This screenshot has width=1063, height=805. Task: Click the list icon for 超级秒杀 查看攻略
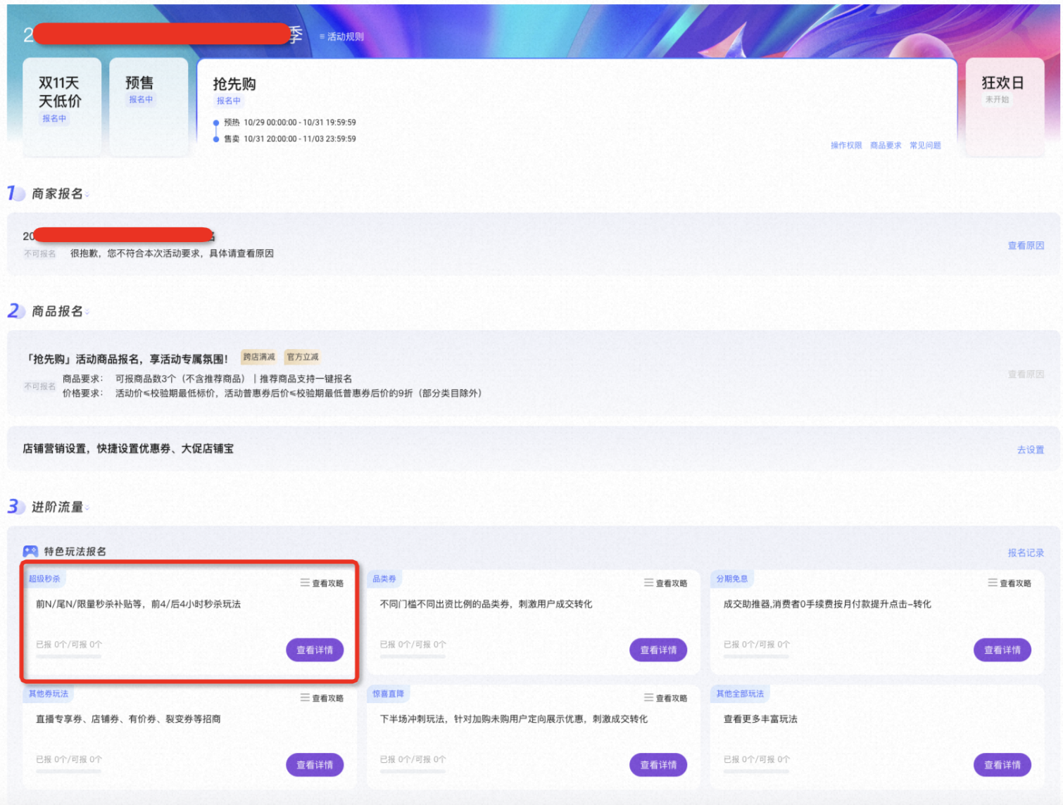pos(305,583)
